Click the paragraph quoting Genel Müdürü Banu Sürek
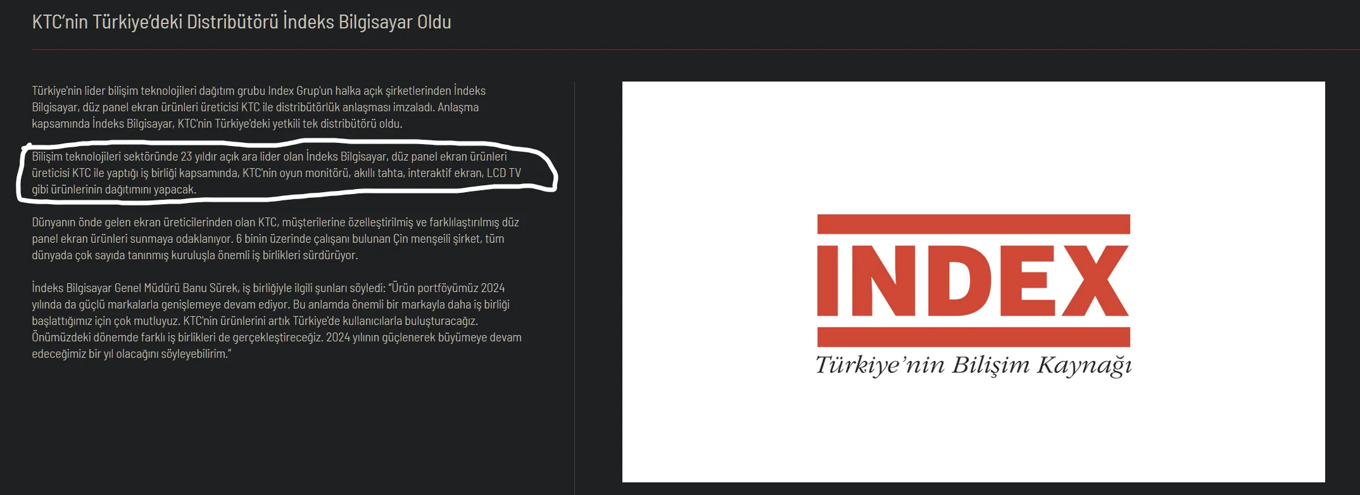Image resolution: width=1360 pixels, height=495 pixels. coord(277,321)
